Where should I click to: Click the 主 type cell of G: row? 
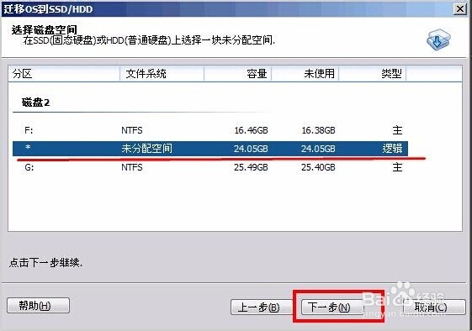397,167
